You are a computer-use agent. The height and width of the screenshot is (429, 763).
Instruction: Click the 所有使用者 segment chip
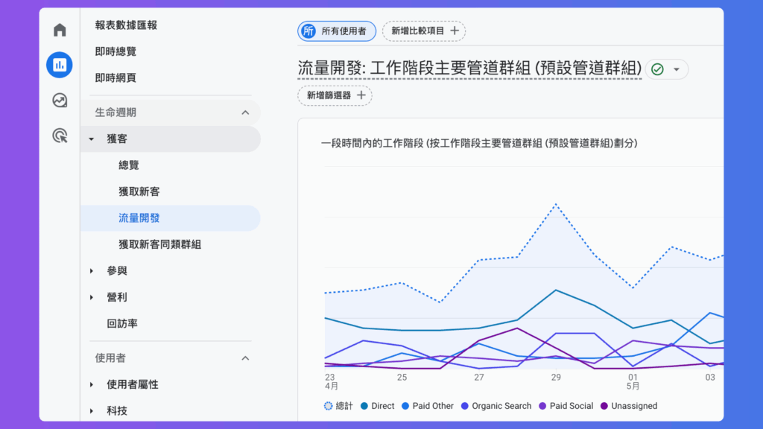tap(337, 31)
